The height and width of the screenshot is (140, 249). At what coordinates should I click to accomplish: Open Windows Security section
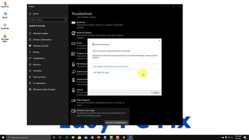click(x=40, y=46)
